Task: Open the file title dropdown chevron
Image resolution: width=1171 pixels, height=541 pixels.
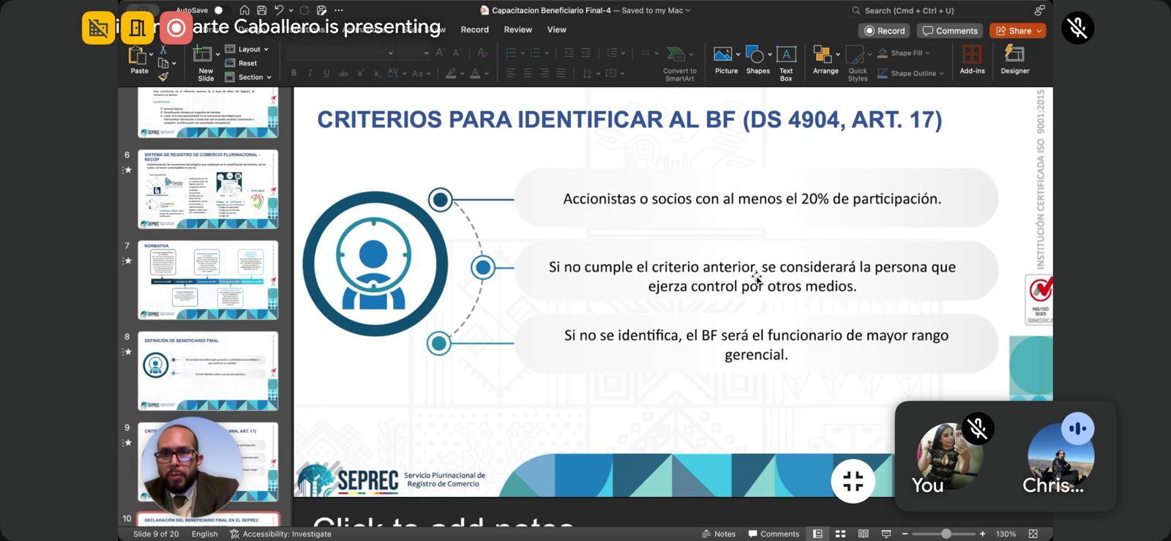Action: [x=688, y=10]
